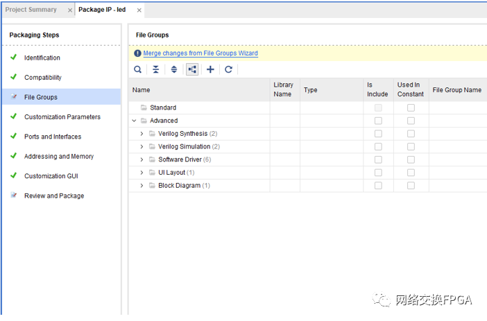Screen dimensions: 487x321
Task: Open the Compatibility packaging step
Action: pos(43,77)
